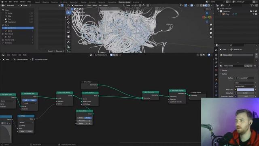Viewport: 259px width, 146px height.
Task: Select the Scale tool in viewport toolbar
Action: pos(69,32)
